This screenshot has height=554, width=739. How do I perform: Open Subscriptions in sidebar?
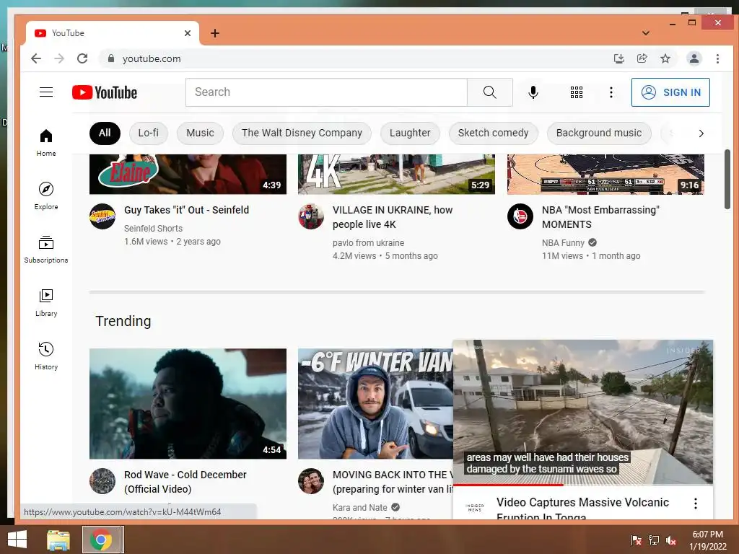(46, 249)
